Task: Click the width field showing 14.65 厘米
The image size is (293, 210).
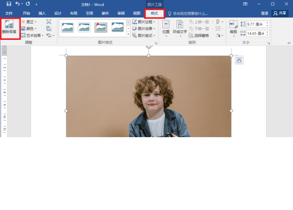Action: pyautogui.click(x=256, y=33)
